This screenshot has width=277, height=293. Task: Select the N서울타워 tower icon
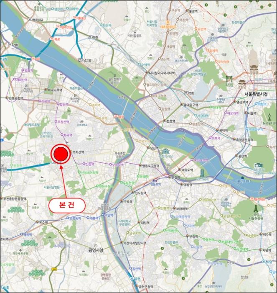(x=269, y=117)
